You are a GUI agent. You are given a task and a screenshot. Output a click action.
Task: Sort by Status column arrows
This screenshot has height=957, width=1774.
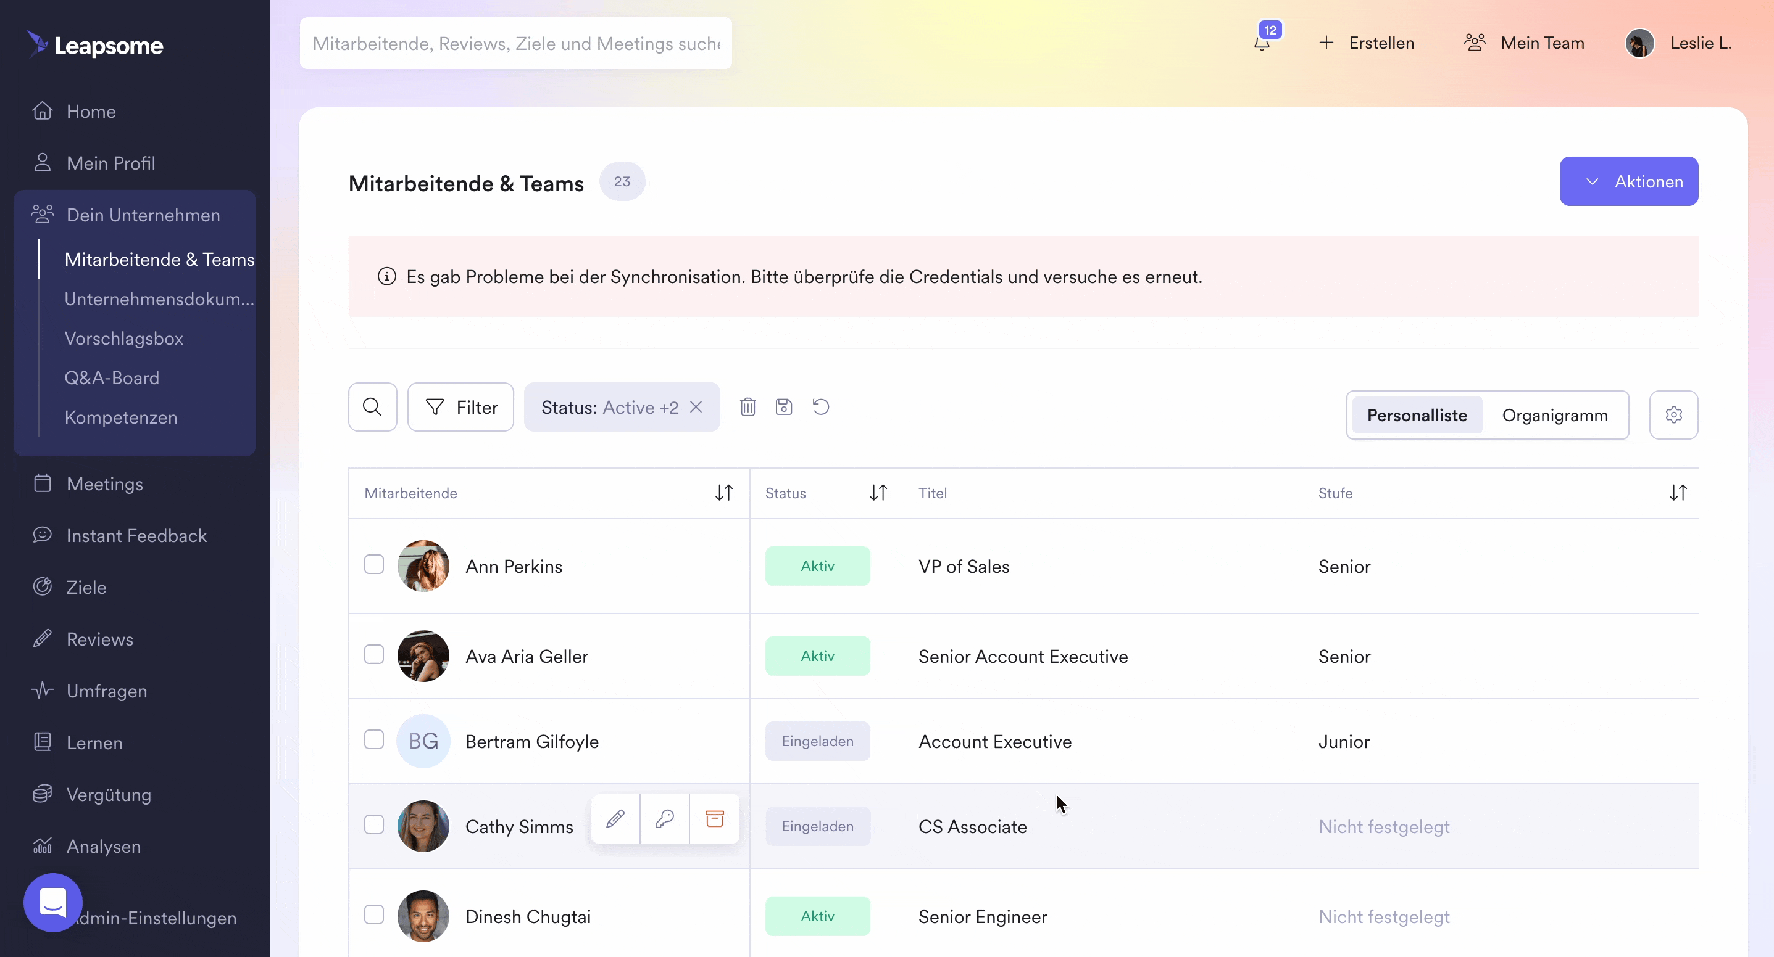[x=878, y=493]
